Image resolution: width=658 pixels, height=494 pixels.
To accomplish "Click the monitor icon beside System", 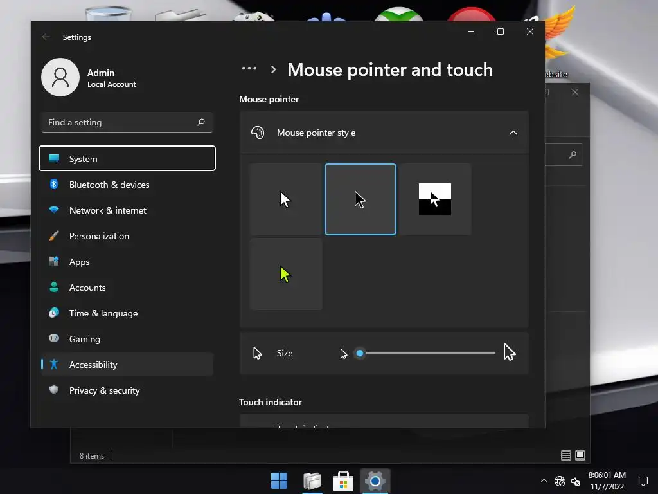I will click(54, 158).
